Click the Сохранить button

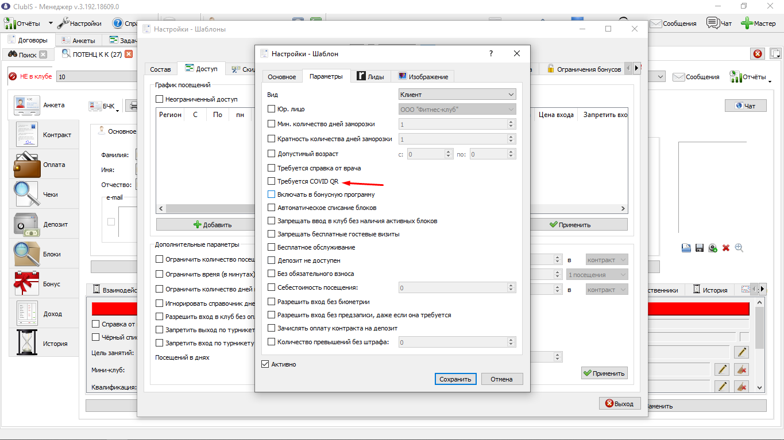tap(455, 379)
